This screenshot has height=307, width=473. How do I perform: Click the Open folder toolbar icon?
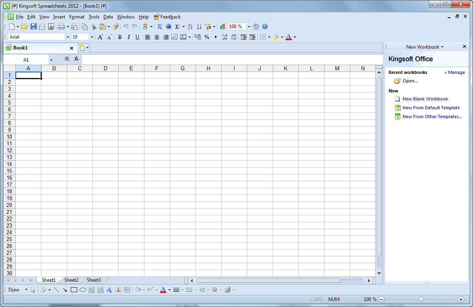click(x=25, y=27)
